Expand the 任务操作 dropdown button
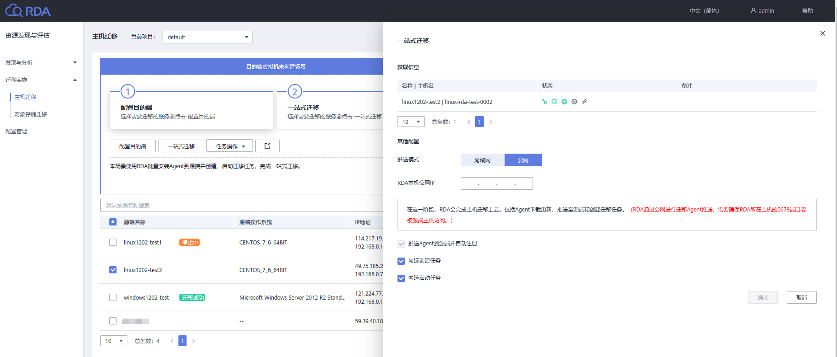This screenshot has width=837, height=357. pyautogui.click(x=229, y=146)
